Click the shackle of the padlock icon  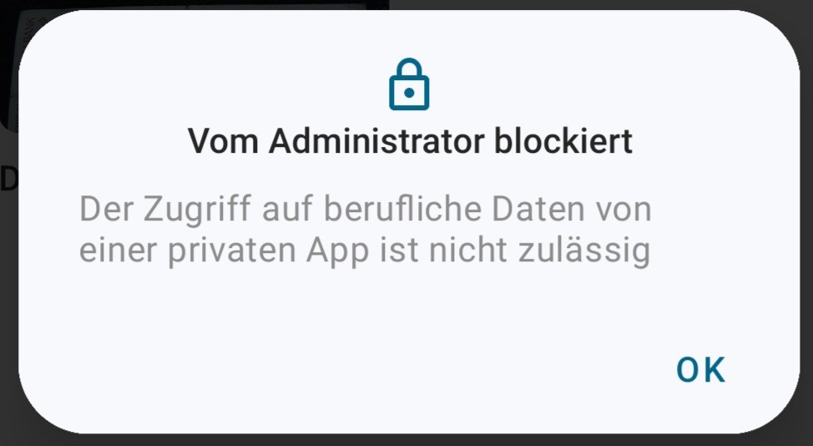click(x=409, y=67)
